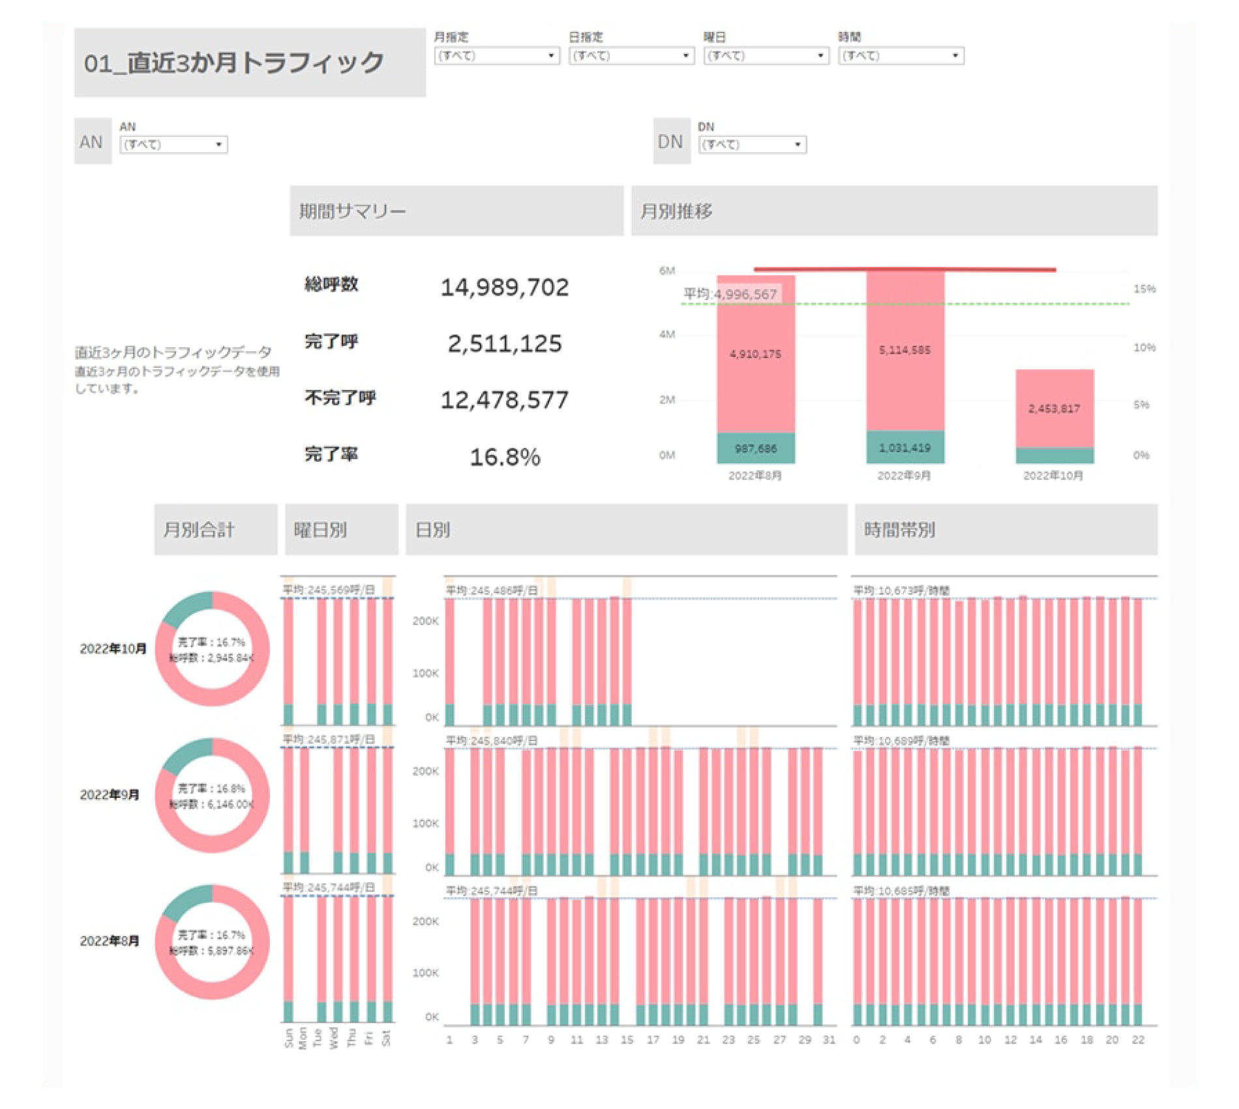Select the 2022年8月 bar in 月別推移

pyautogui.click(x=756, y=365)
